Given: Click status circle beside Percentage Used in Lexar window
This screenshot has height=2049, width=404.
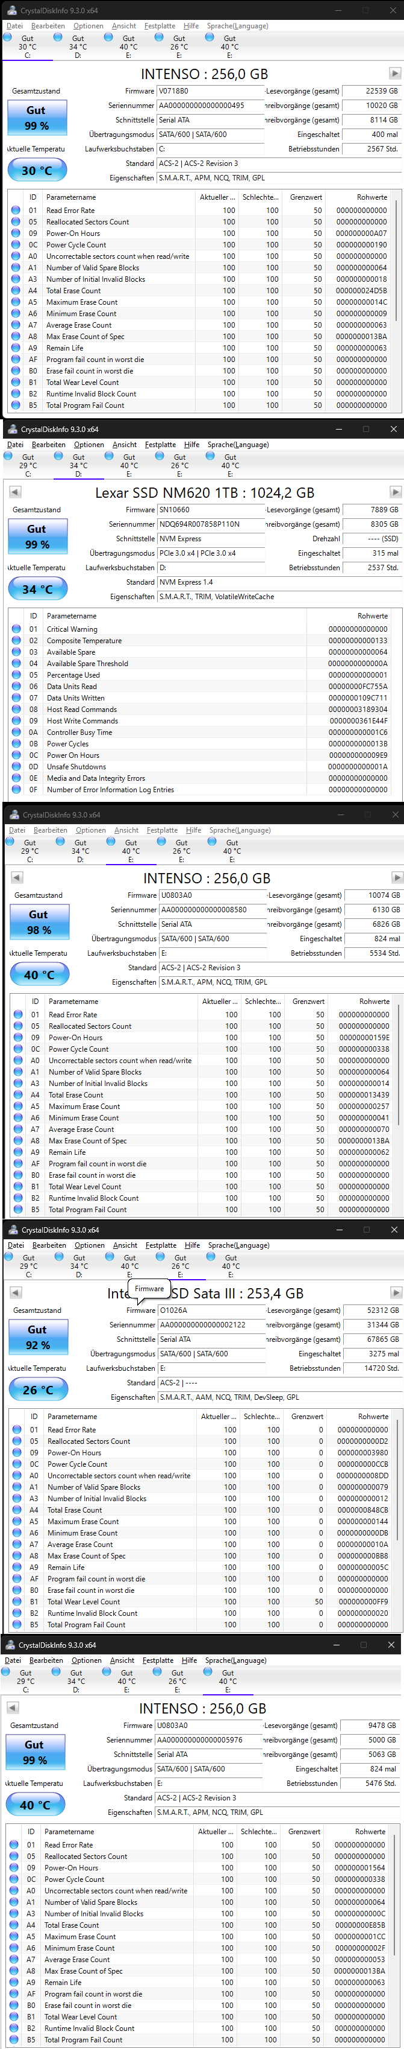Looking at the screenshot, I should (16, 675).
